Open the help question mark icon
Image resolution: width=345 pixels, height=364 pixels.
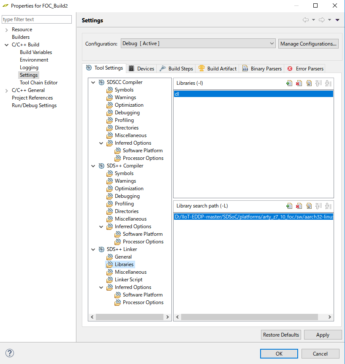tap(10, 353)
